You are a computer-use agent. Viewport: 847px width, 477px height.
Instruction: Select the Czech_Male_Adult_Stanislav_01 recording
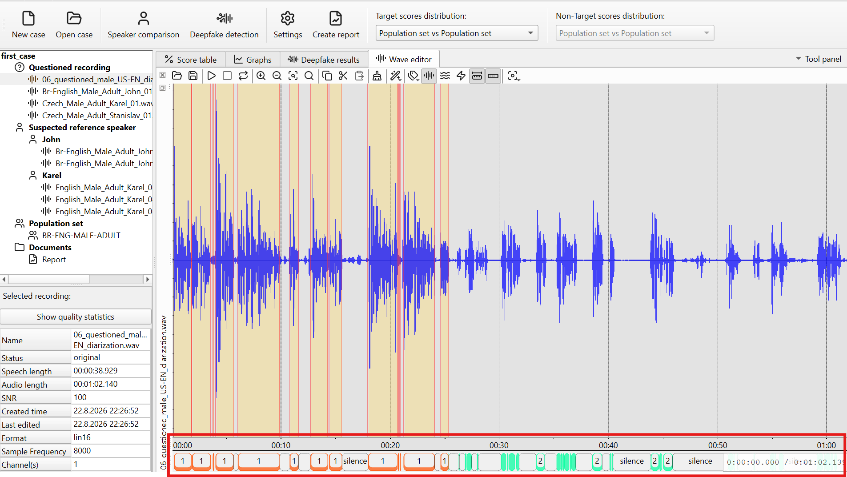97,116
